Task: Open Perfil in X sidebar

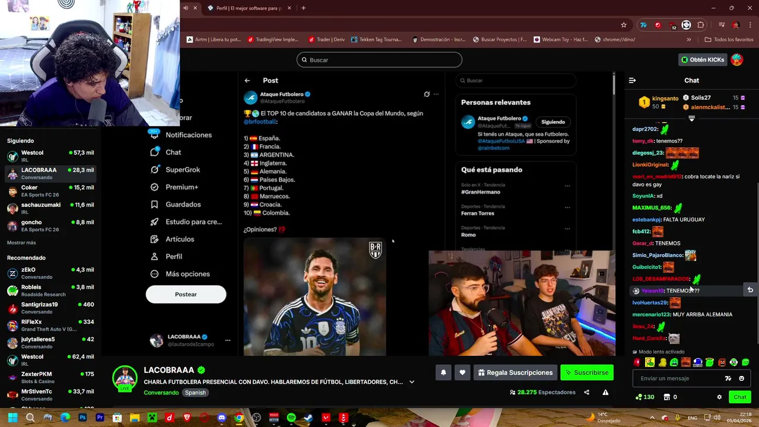Action: pos(166,256)
